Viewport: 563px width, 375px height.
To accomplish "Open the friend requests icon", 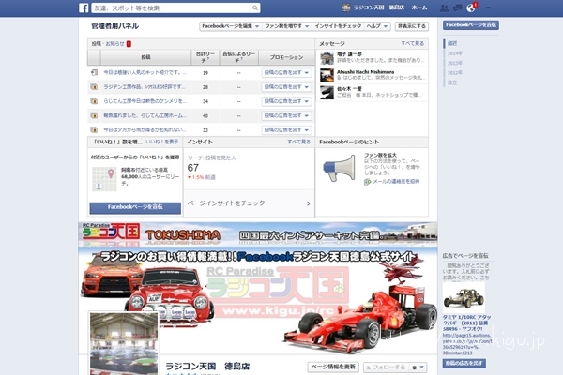I will point(446,7).
